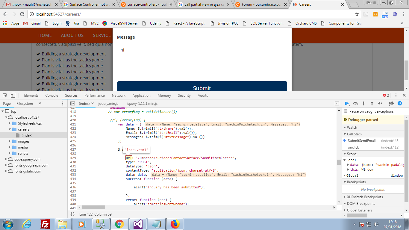
Task: Open jquery-1.11.1.min.js file tab
Action: tap(142, 103)
